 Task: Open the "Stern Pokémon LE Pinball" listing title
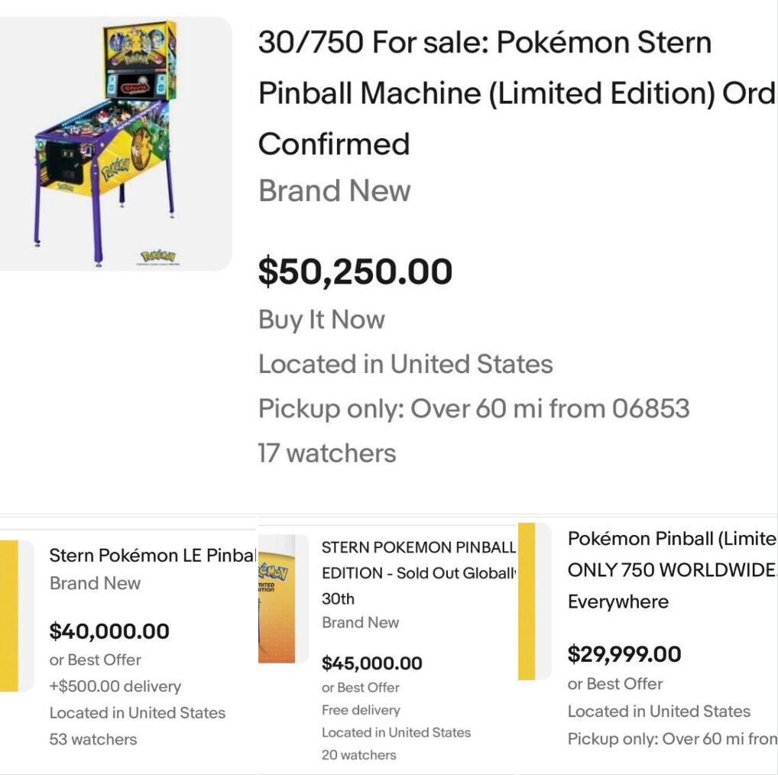point(151,556)
